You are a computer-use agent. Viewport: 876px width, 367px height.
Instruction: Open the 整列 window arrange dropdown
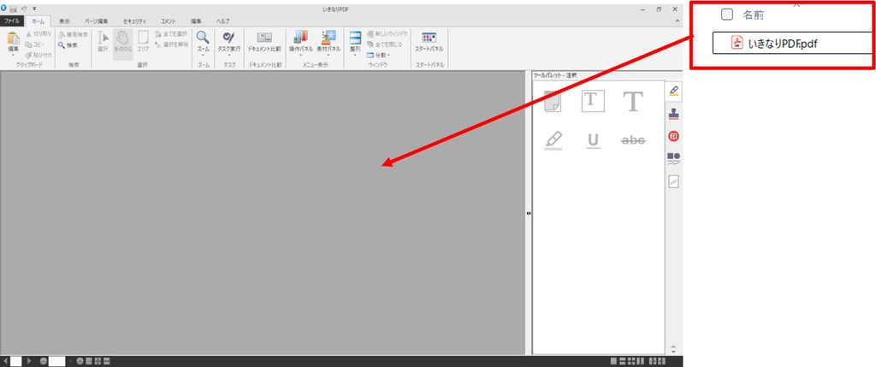355,44
